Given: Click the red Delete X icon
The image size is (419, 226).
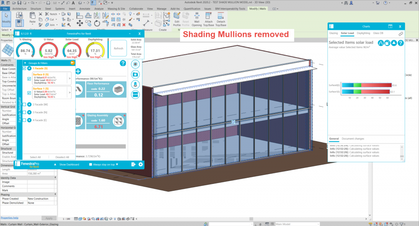Looking at the screenshot, I should (x=124, y=25).
